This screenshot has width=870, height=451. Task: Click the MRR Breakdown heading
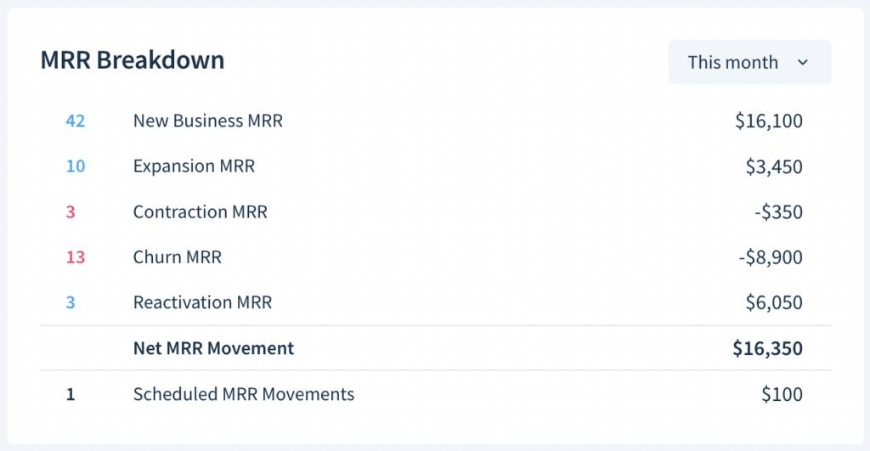pos(133,60)
